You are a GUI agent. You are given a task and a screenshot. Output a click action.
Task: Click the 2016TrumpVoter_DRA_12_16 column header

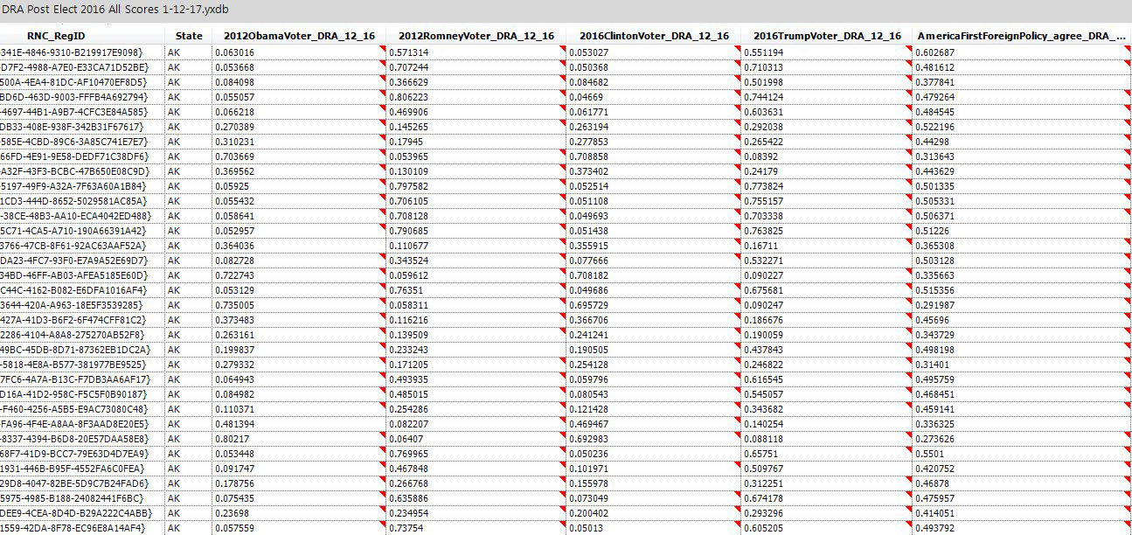[x=827, y=36]
